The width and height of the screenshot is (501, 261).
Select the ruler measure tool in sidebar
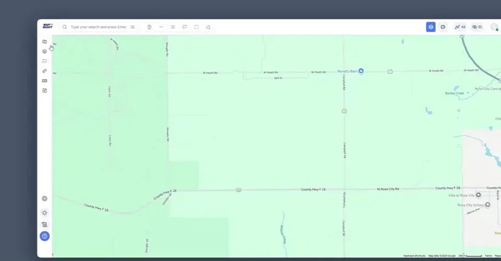[44, 71]
